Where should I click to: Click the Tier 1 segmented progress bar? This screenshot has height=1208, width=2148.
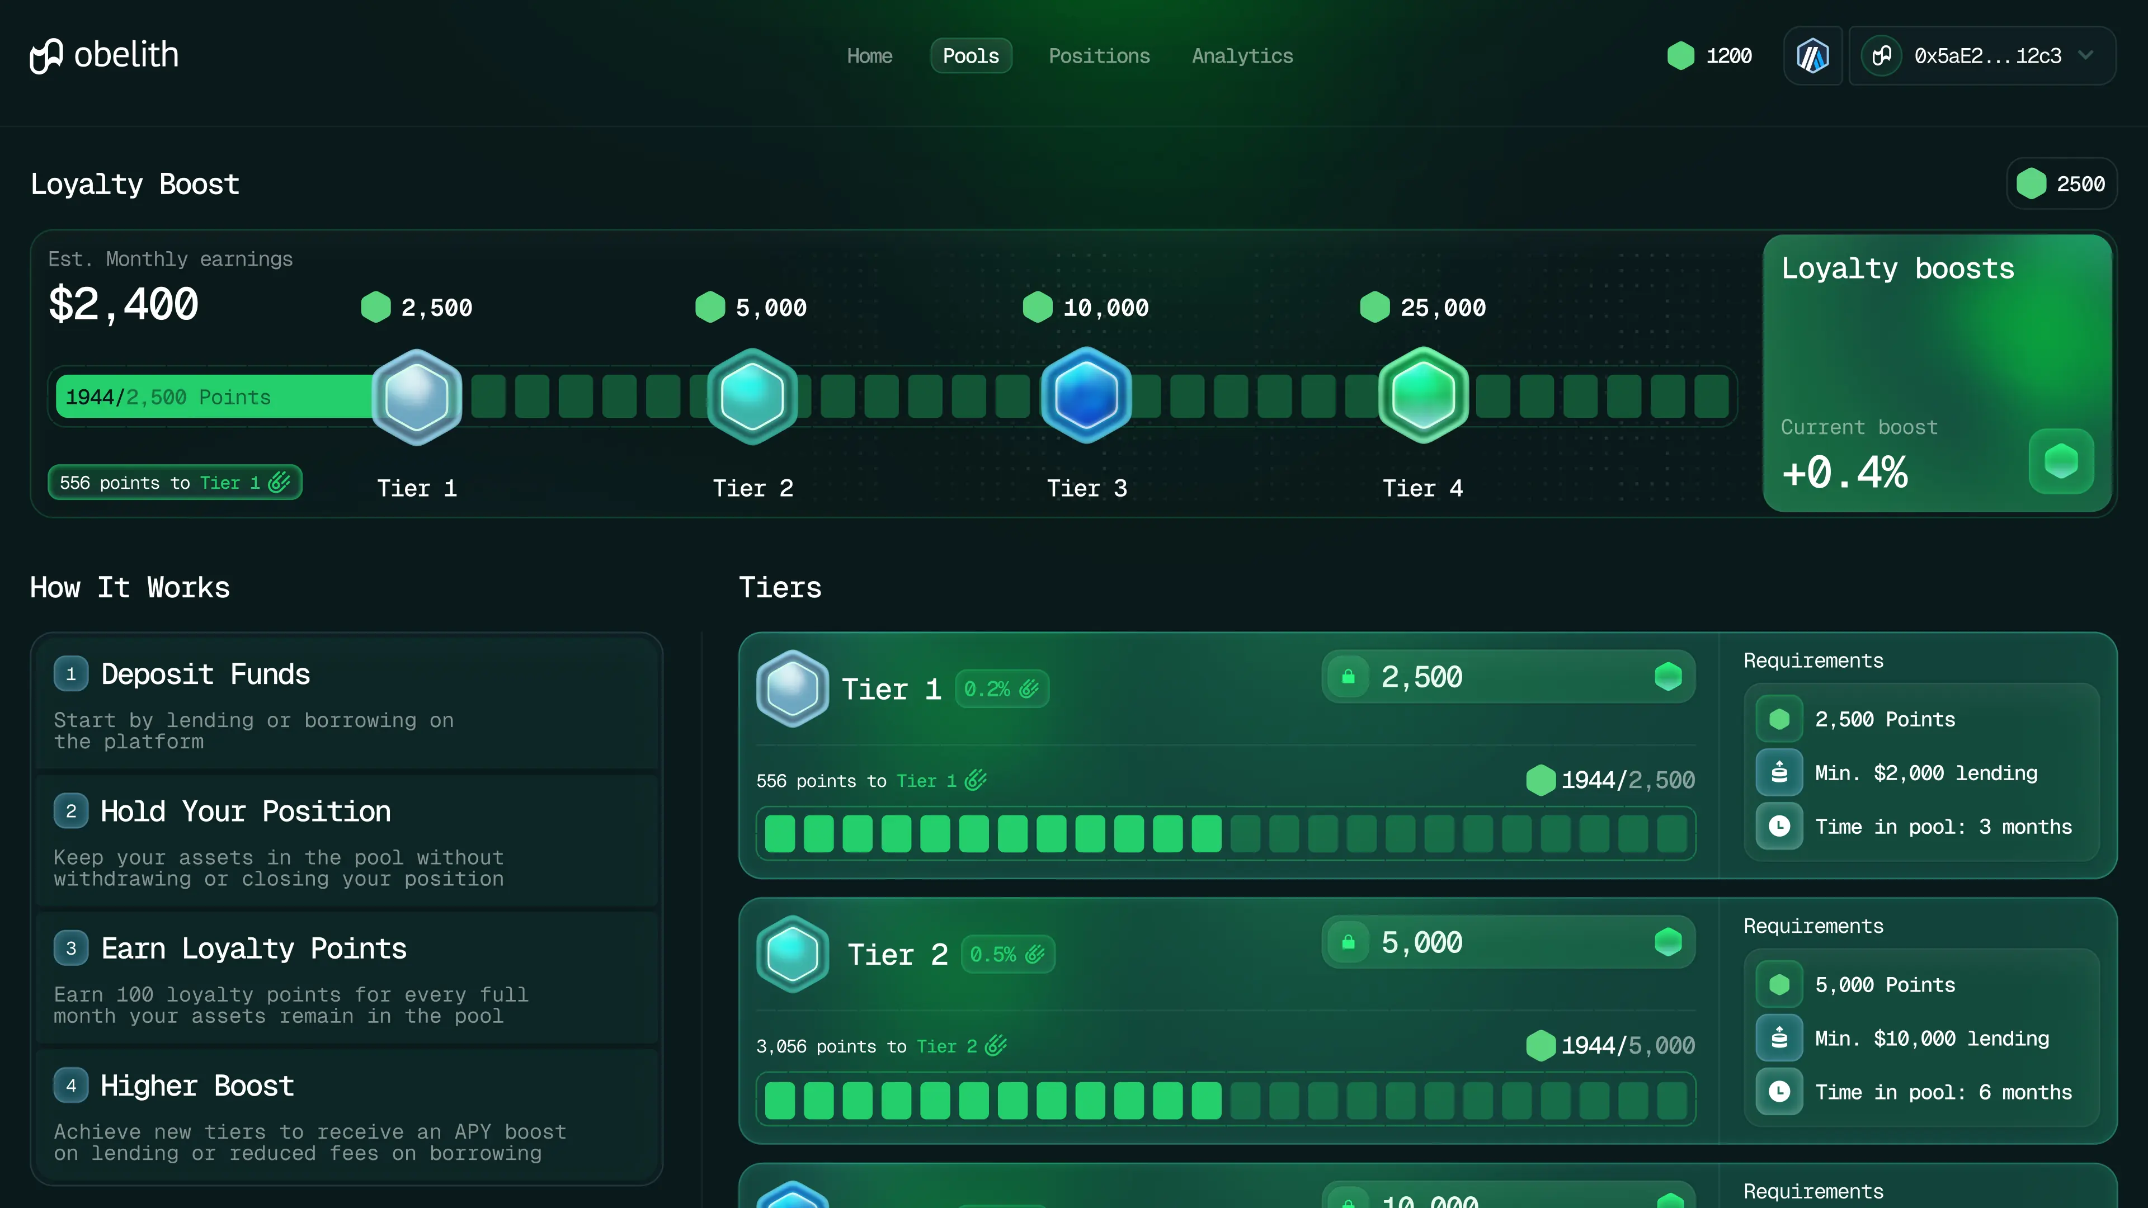tap(1226, 834)
